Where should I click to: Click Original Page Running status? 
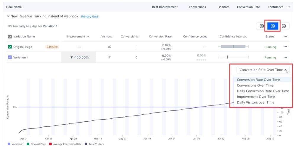click(x=270, y=47)
